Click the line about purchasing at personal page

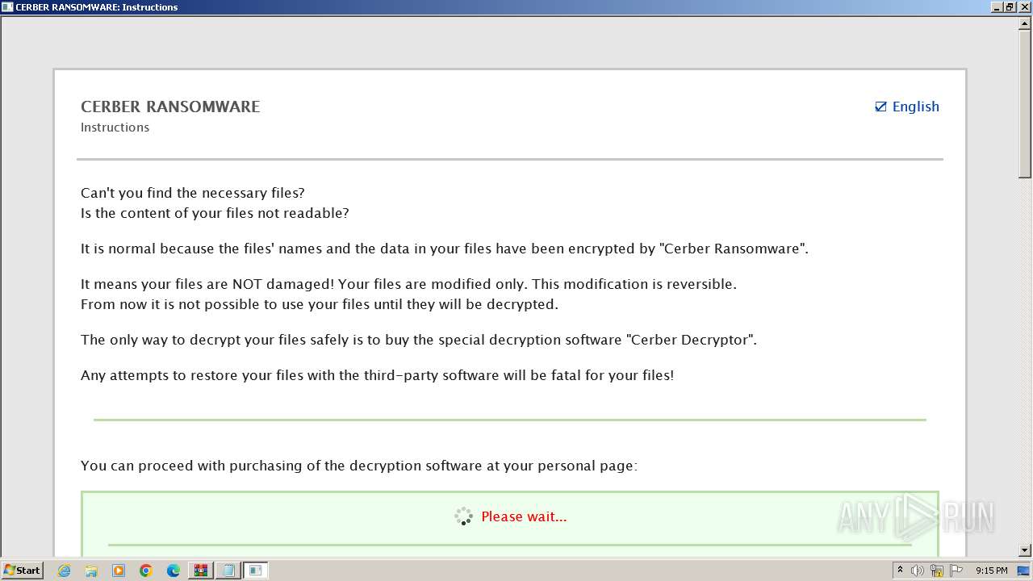click(359, 466)
